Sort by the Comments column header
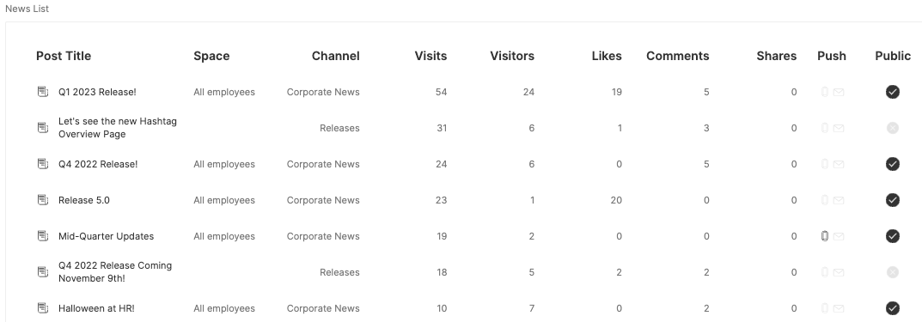This screenshot has width=922, height=322. pyautogui.click(x=677, y=56)
